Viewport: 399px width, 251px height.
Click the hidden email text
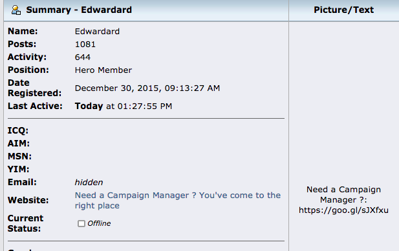point(89,182)
